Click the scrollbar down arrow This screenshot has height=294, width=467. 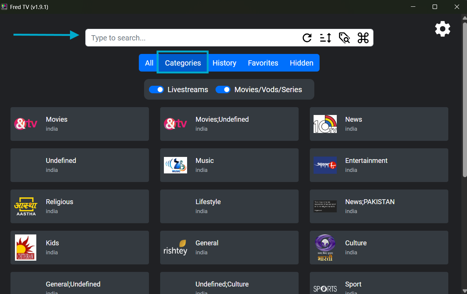[x=465, y=291]
